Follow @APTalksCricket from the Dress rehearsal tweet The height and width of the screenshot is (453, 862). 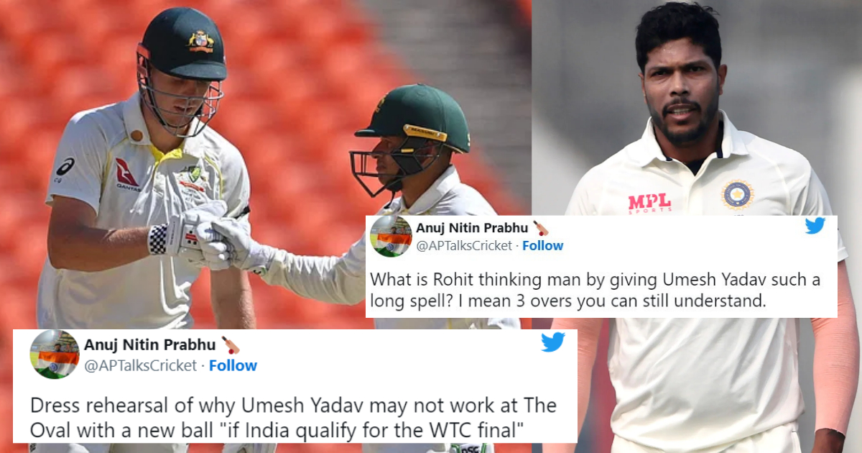pos(233,365)
